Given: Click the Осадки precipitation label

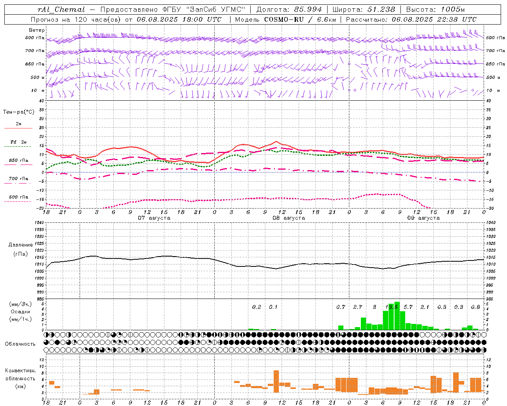Looking at the screenshot, I should 21,312.
